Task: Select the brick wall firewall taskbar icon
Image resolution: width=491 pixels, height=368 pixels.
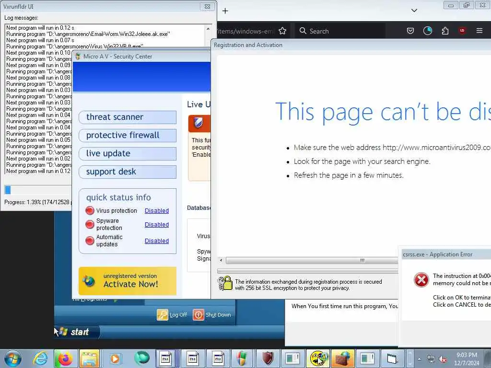Action: [x=342, y=358]
